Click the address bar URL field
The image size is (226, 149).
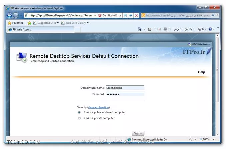tap(61, 15)
